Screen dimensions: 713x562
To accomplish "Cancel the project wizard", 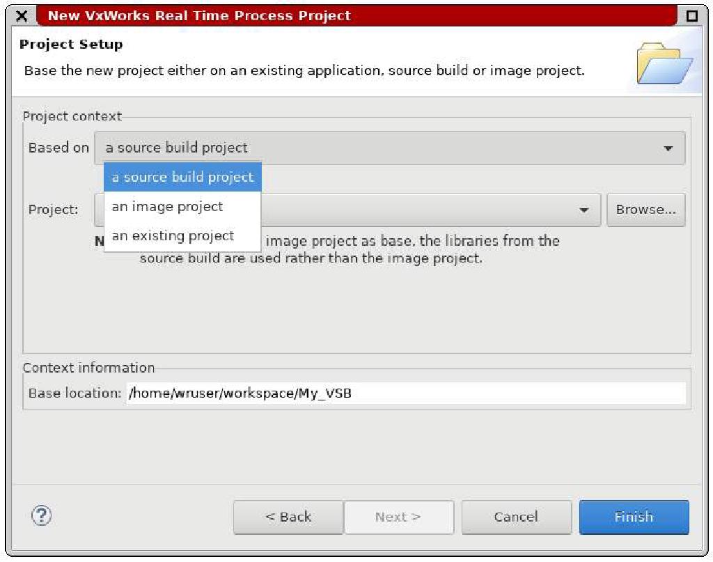I will 516,517.
